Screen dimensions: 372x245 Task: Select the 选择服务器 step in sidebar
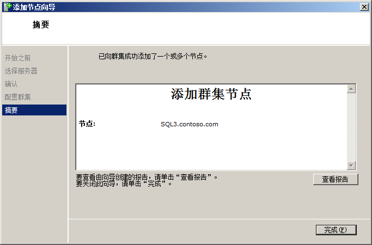point(21,71)
